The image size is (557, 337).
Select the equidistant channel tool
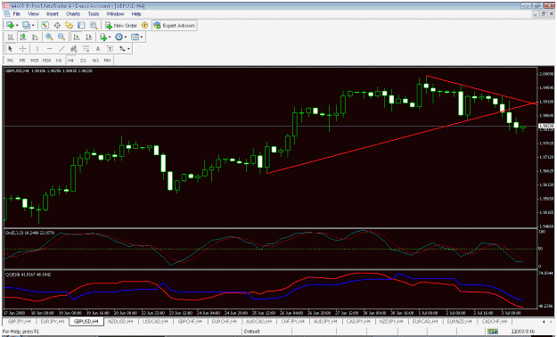pos(74,49)
